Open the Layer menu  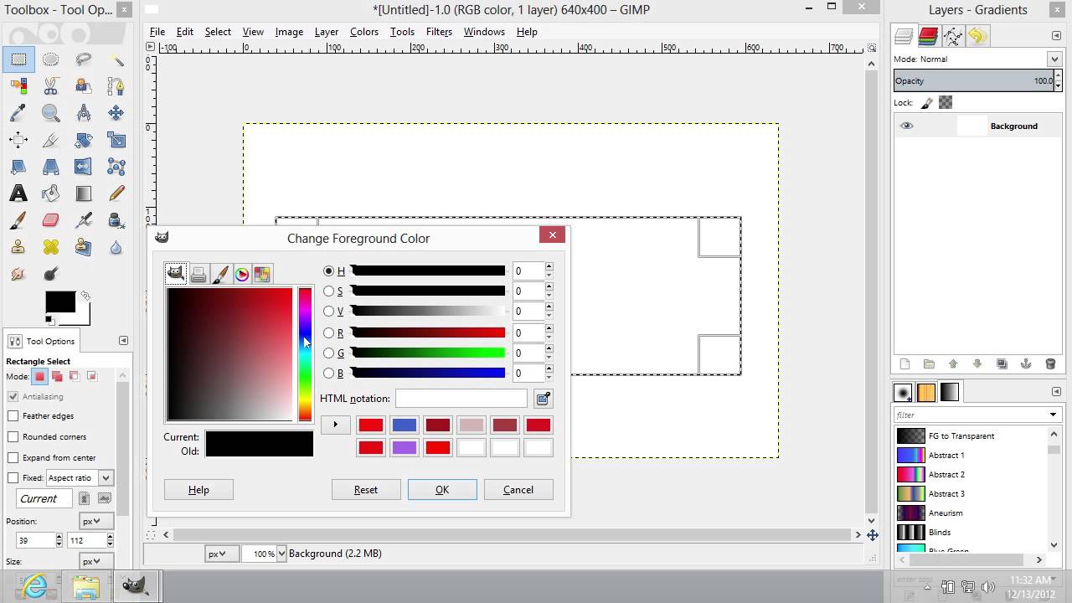pyautogui.click(x=327, y=32)
